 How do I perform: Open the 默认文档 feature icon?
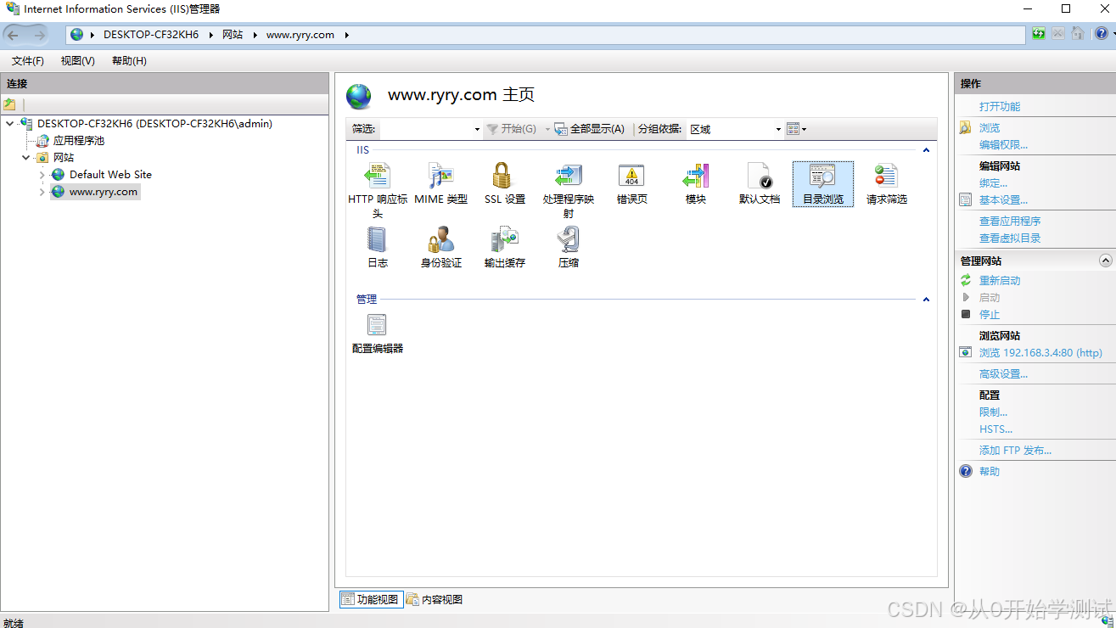tap(759, 177)
